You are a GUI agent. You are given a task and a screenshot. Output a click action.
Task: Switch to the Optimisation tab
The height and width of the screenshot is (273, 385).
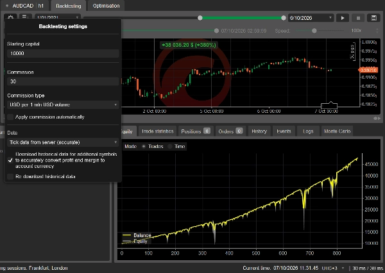click(106, 6)
